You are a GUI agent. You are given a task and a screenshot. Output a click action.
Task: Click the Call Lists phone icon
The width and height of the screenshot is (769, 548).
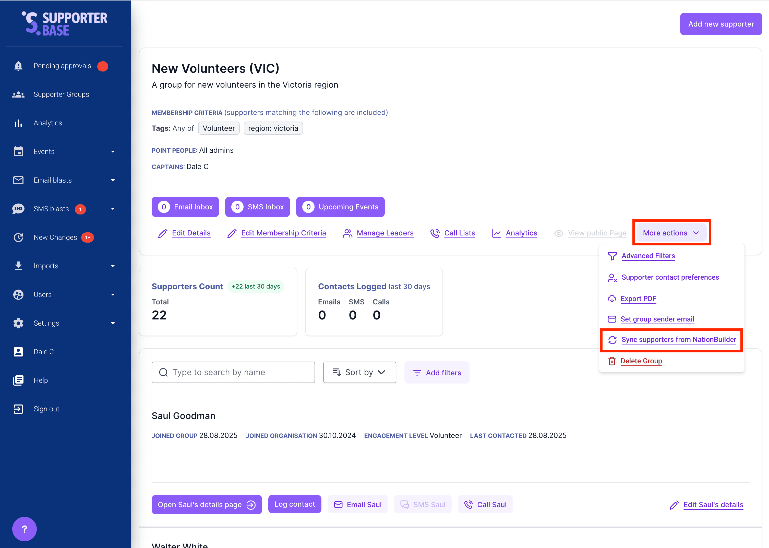(435, 233)
